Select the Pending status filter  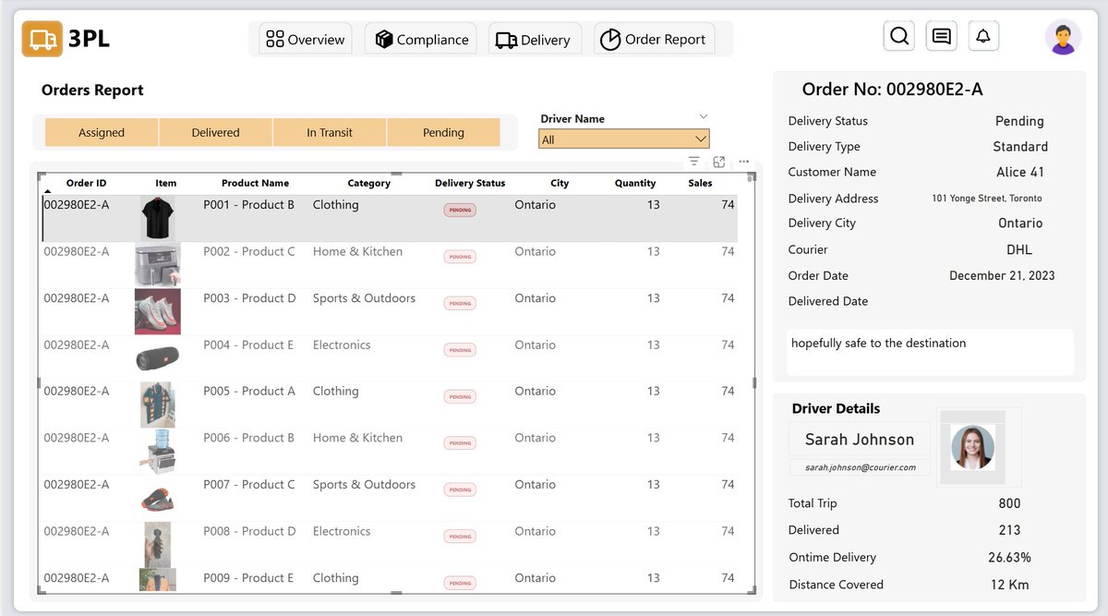443,132
